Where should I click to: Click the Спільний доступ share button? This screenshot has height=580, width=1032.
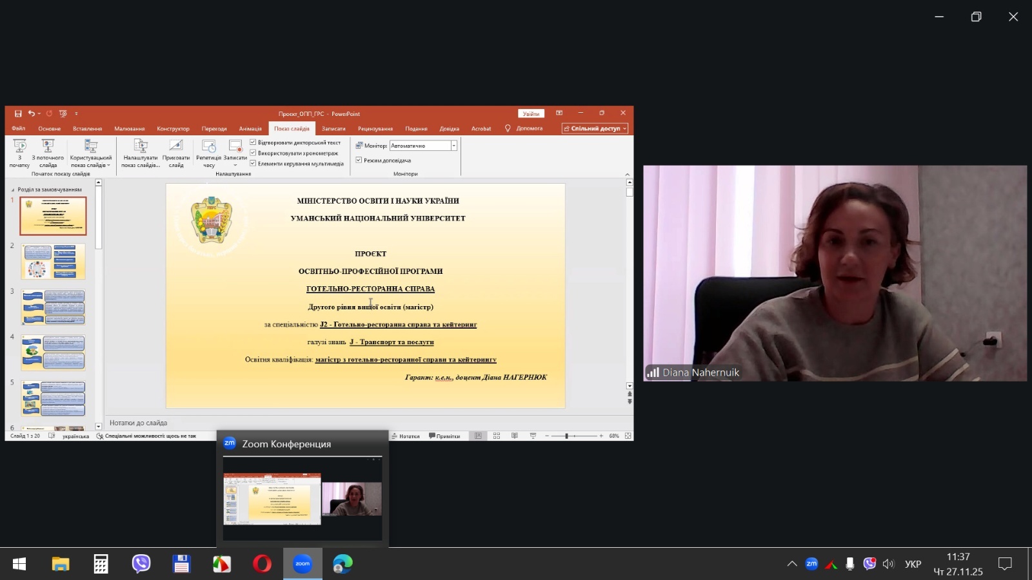(x=595, y=129)
